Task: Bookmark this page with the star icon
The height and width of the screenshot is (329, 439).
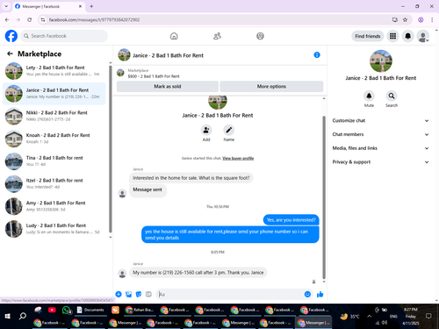Action: pos(405,19)
